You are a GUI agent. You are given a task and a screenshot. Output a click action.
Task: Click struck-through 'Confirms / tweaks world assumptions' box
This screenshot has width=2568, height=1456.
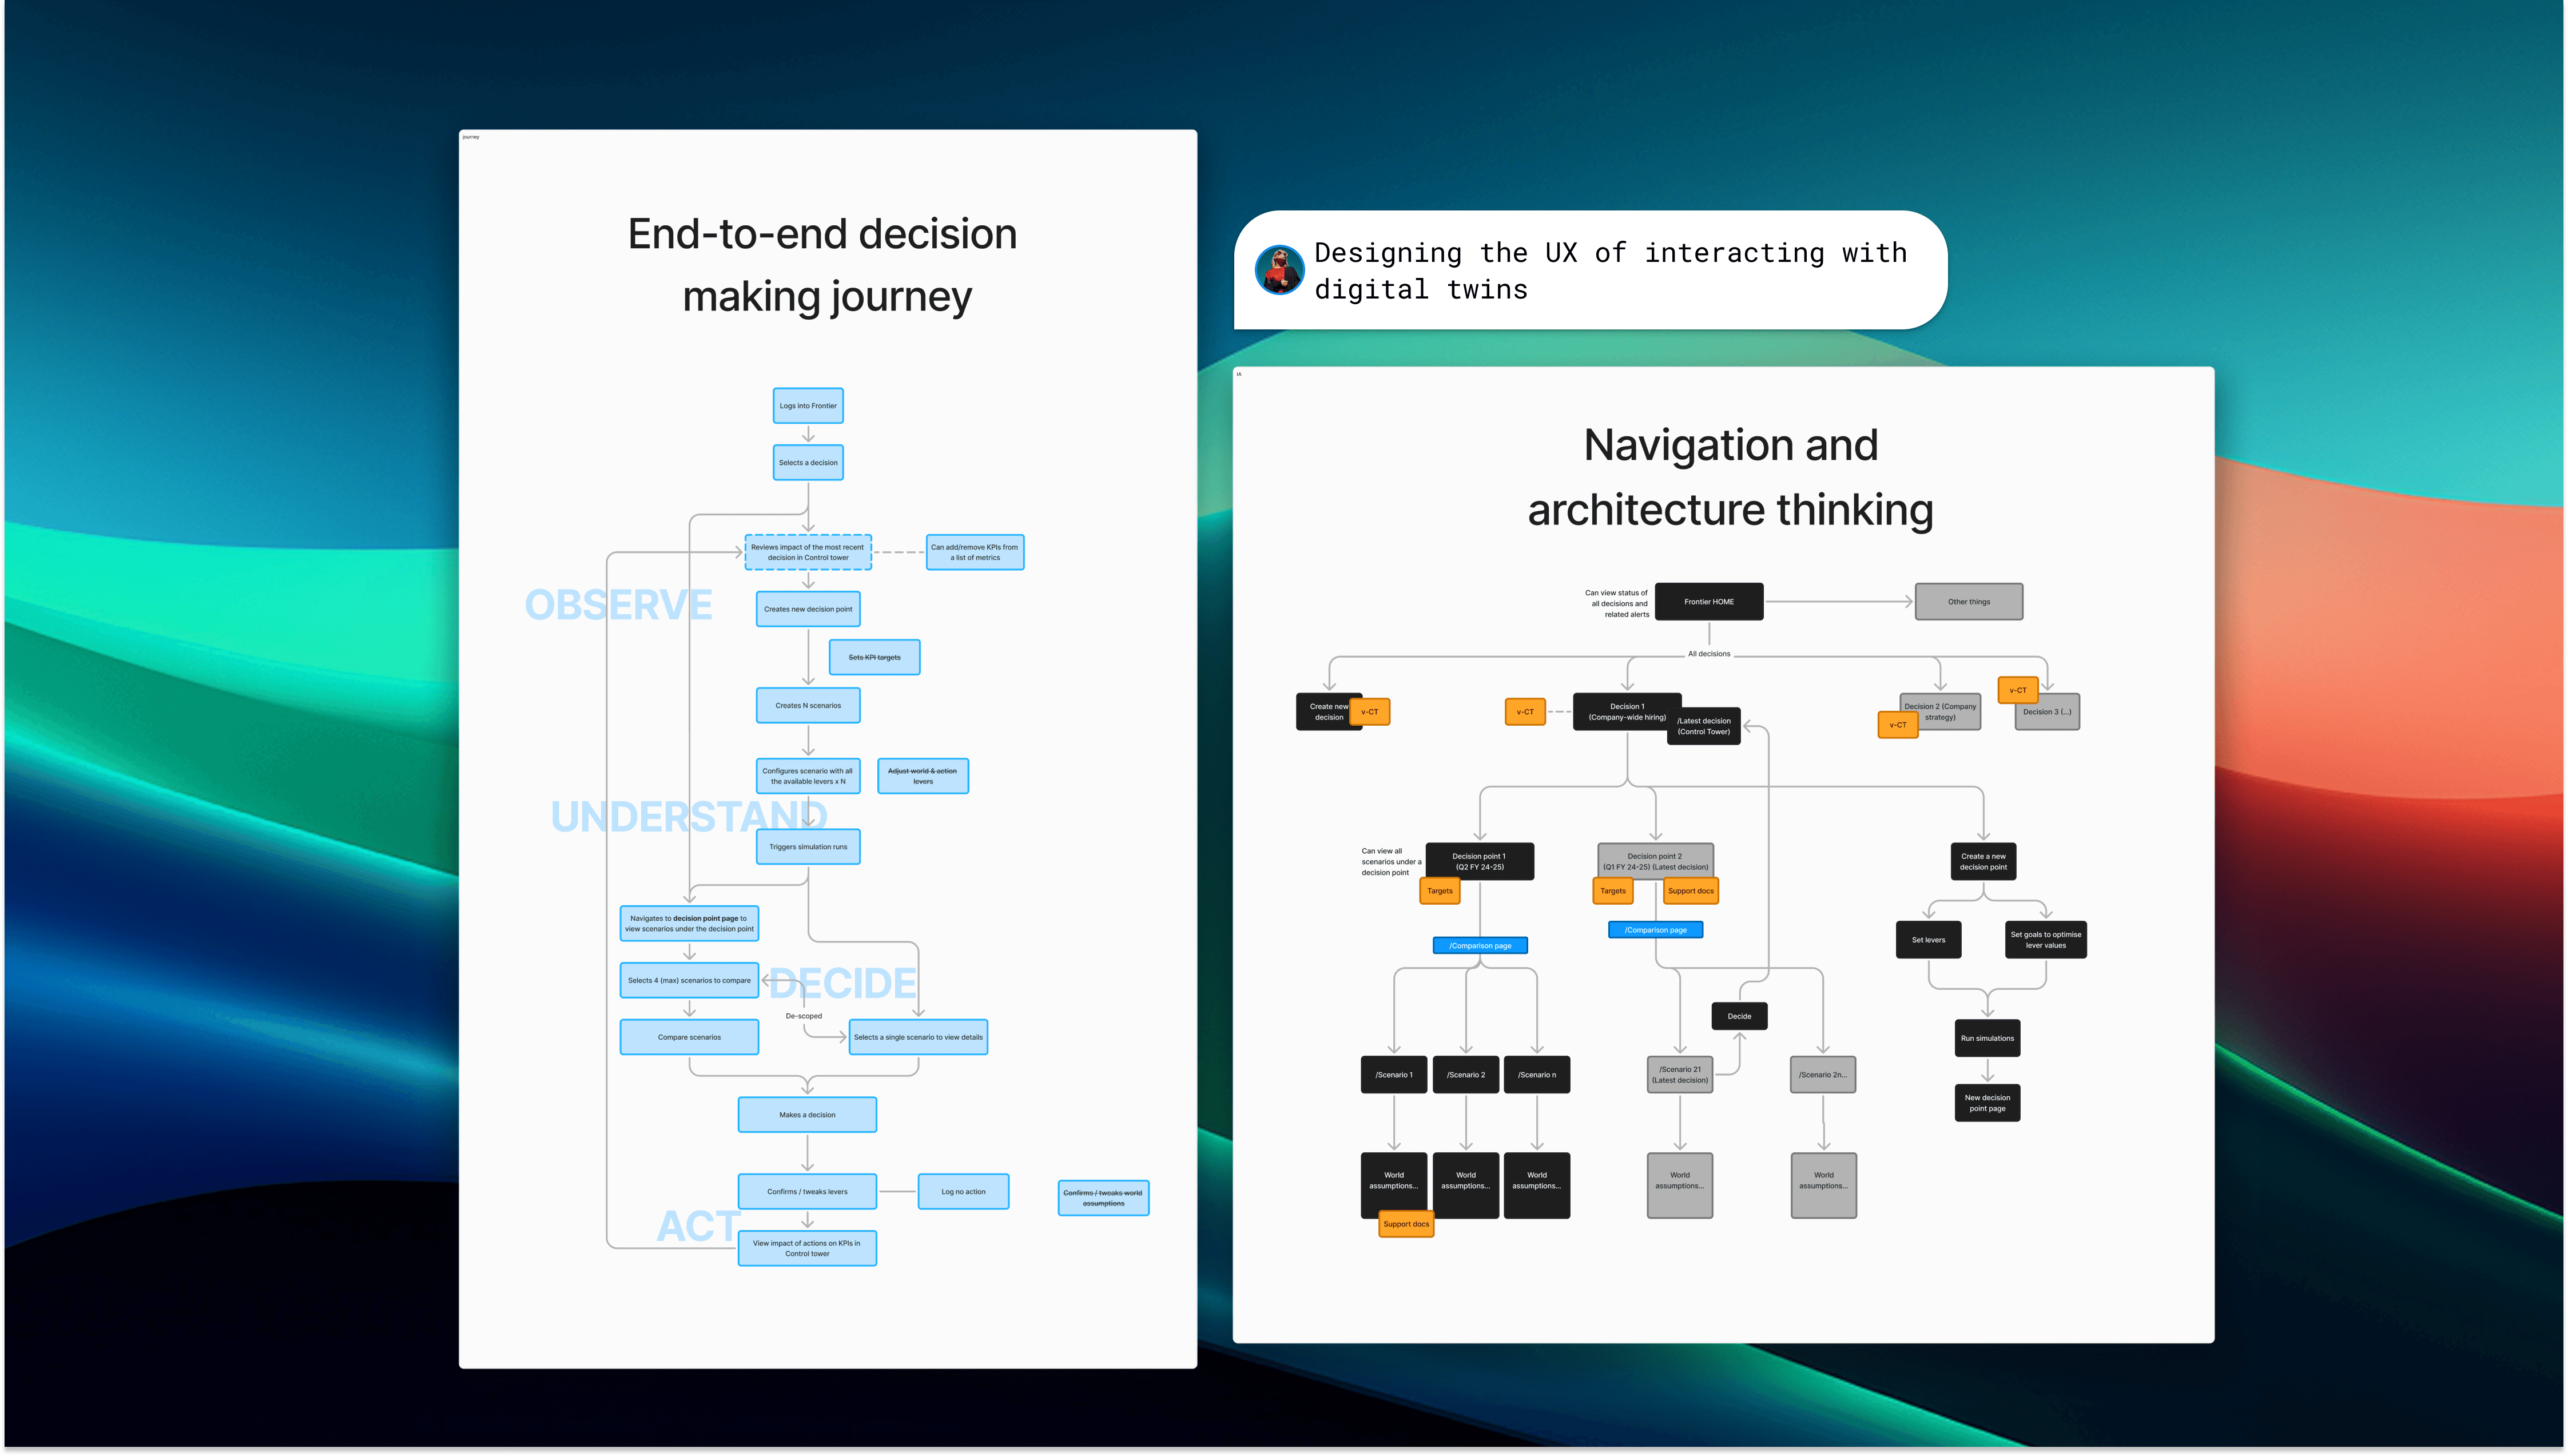point(1103,1198)
